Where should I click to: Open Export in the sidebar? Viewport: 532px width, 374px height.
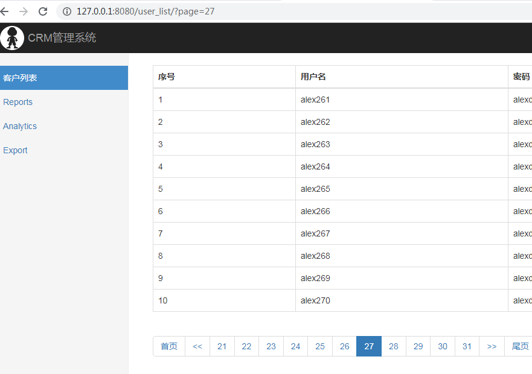tap(15, 150)
